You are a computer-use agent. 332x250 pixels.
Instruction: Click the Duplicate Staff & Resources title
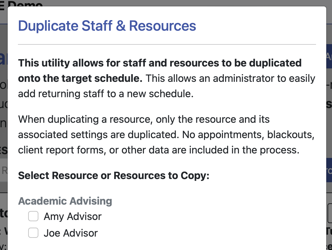[x=107, y=26]
